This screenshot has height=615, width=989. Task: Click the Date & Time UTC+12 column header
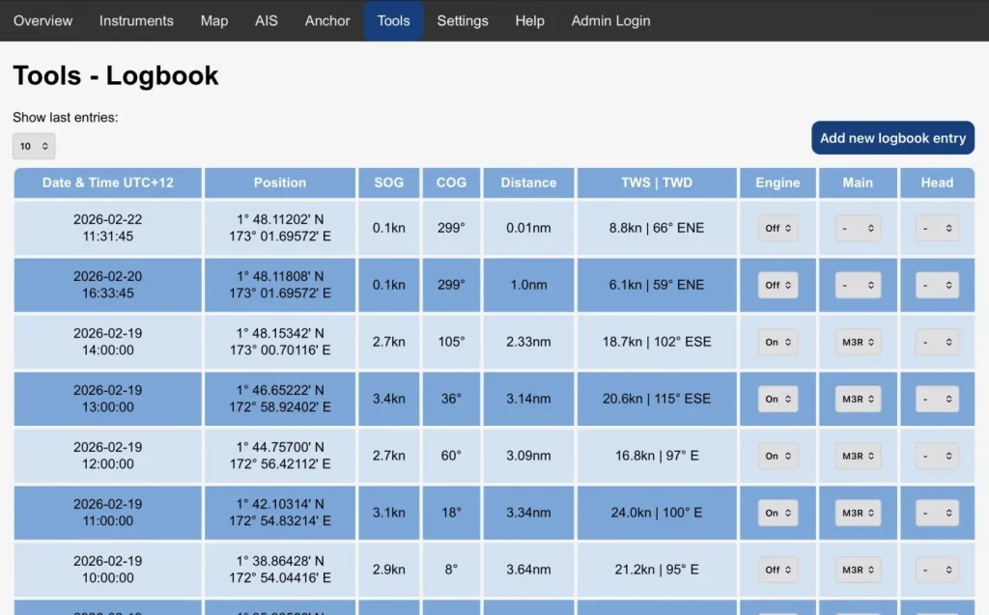(108, 182)
